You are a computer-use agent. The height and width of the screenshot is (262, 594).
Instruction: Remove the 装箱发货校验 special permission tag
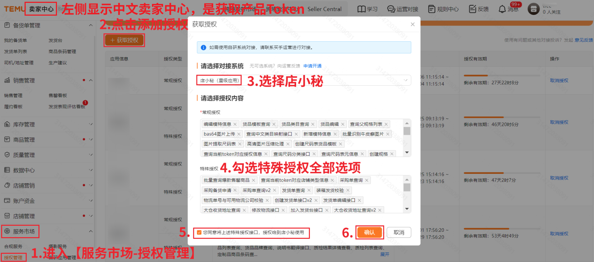pyautogui.click(x=348, y=190)
